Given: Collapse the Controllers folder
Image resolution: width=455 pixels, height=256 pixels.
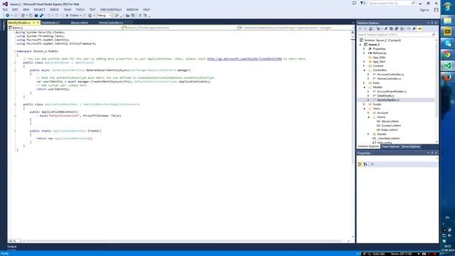Looking at the screenshot, I should 364,70.
